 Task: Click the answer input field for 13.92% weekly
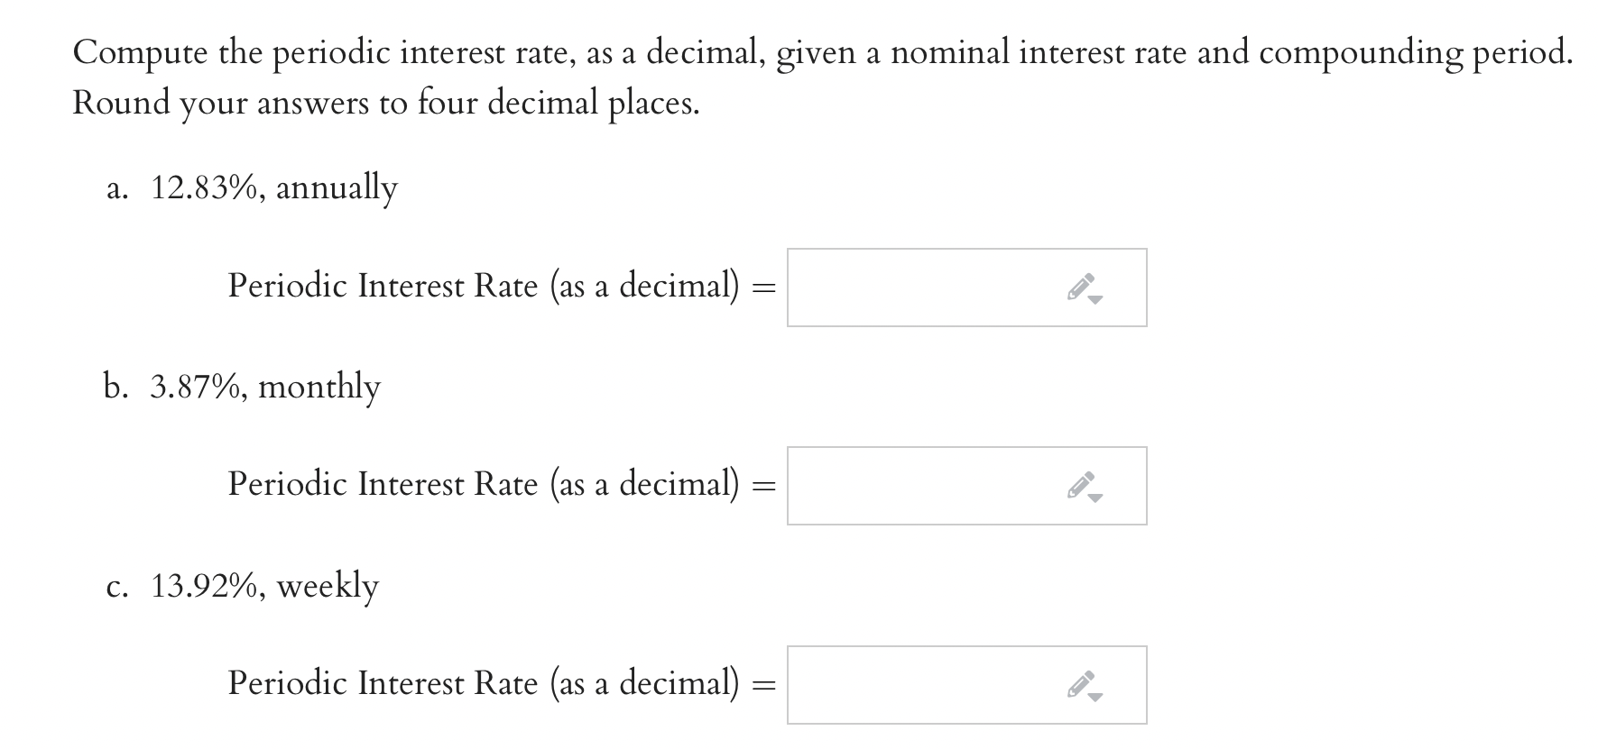(902, 685)
